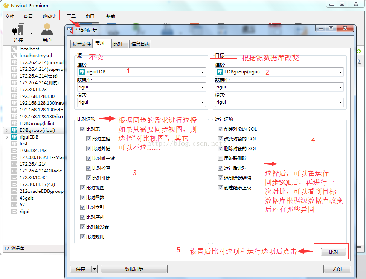This screenshot has height=279, width=366.
Task: Toggle 比对视图 checkbox
Action: [x=82, y=188]
